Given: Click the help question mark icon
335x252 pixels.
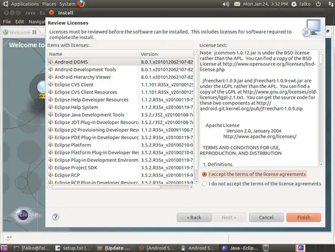Looking at the screenshot, I should tap(55, 217).
